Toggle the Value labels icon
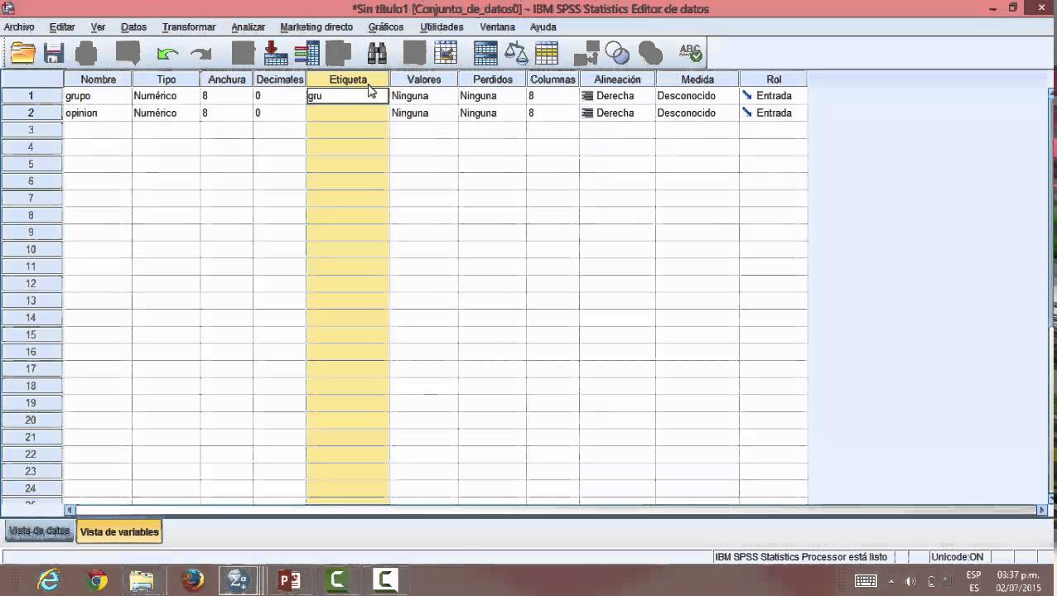Image resolution: width=1057 pixels, height=596 pixels. (586, 53)
